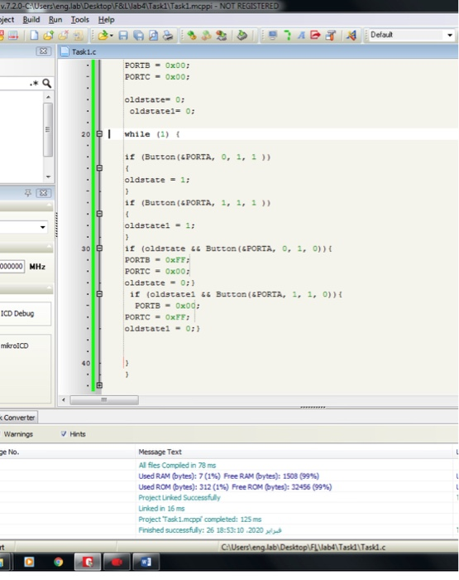This screenshot has width=459, height=580.
Task: Click the Program chip icon
Action: click(241, 35)
